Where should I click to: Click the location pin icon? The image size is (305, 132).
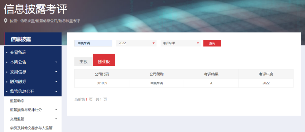click(6, 21)
